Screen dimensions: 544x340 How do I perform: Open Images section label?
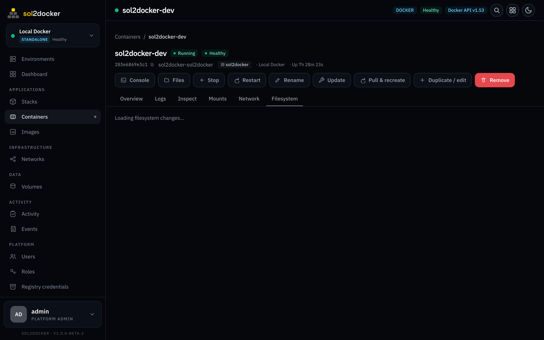point(30,132)
